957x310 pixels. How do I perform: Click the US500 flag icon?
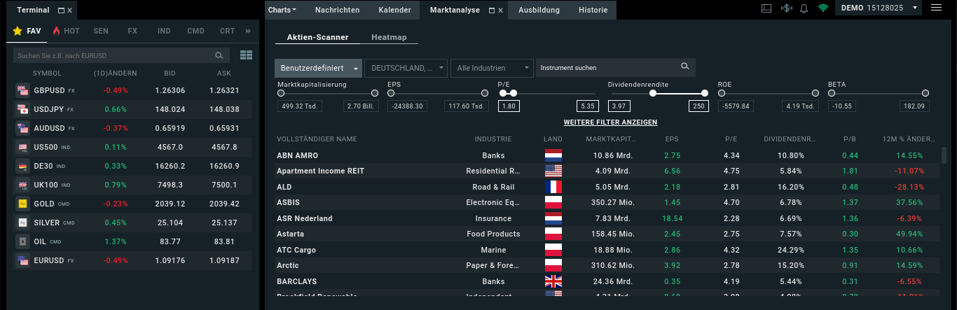click(22, 147)
